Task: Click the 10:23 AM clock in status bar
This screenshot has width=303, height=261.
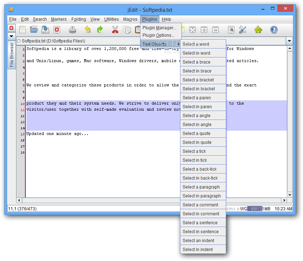Action: (283, 209)
